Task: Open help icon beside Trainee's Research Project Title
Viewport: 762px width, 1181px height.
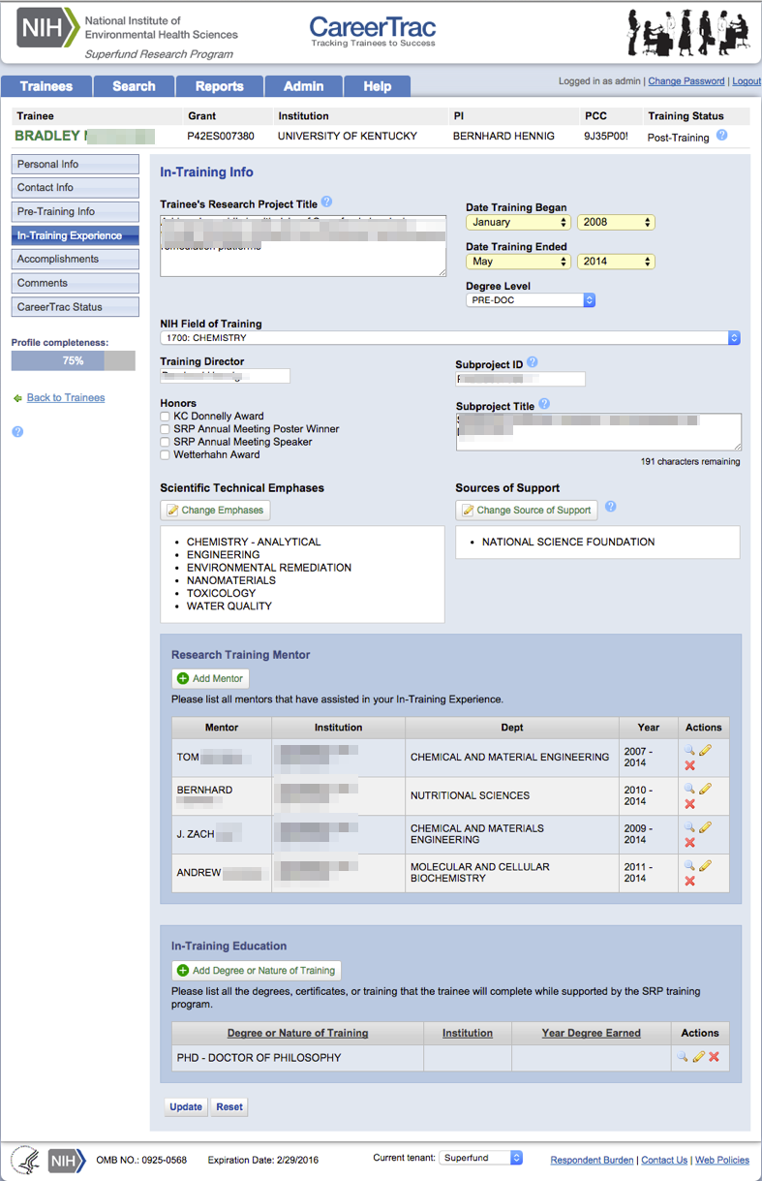Action: coord(326,202)
